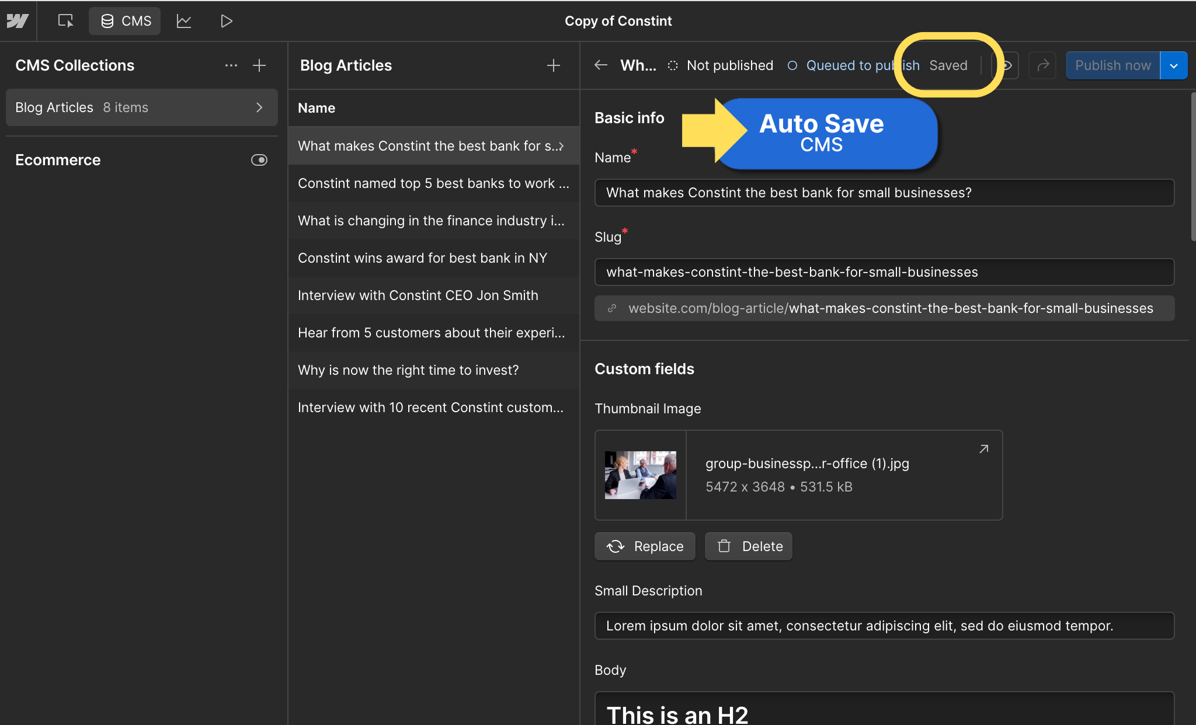This screenshot has width=1196, height=725.
Task: Click the Saved status text
Action: pyautogui.click(x=948, y=65)
